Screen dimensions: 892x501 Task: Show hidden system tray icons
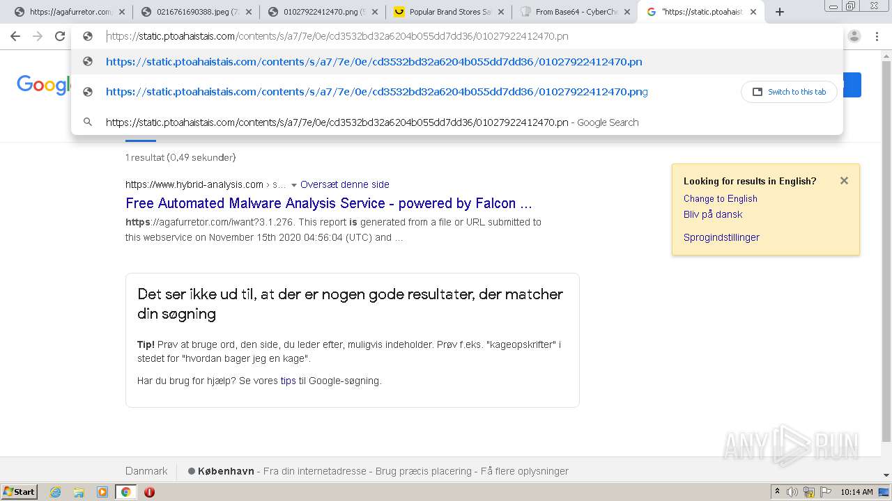pos(778,492)
